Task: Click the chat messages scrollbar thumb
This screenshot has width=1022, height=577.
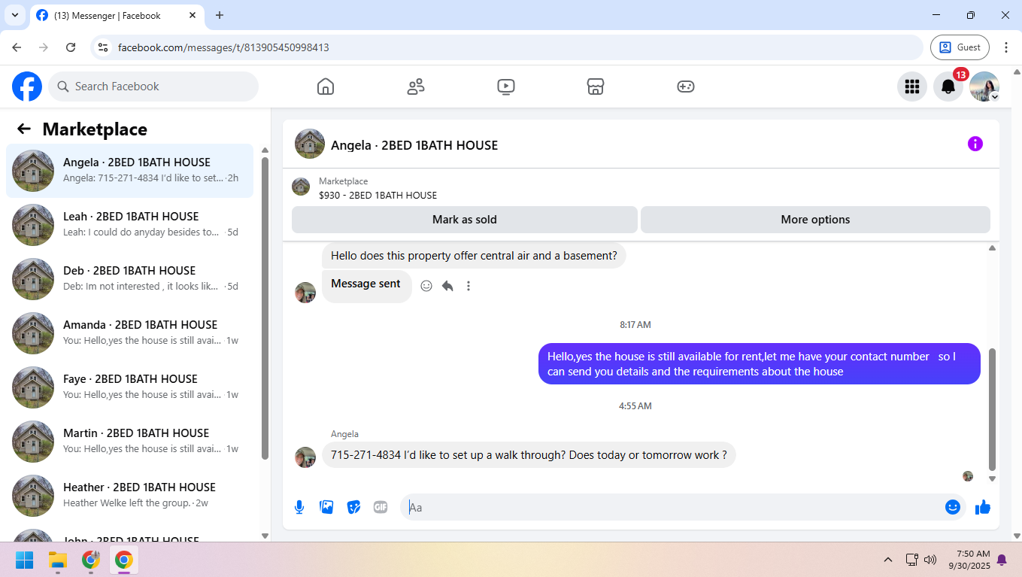Action: pos(992,408)
